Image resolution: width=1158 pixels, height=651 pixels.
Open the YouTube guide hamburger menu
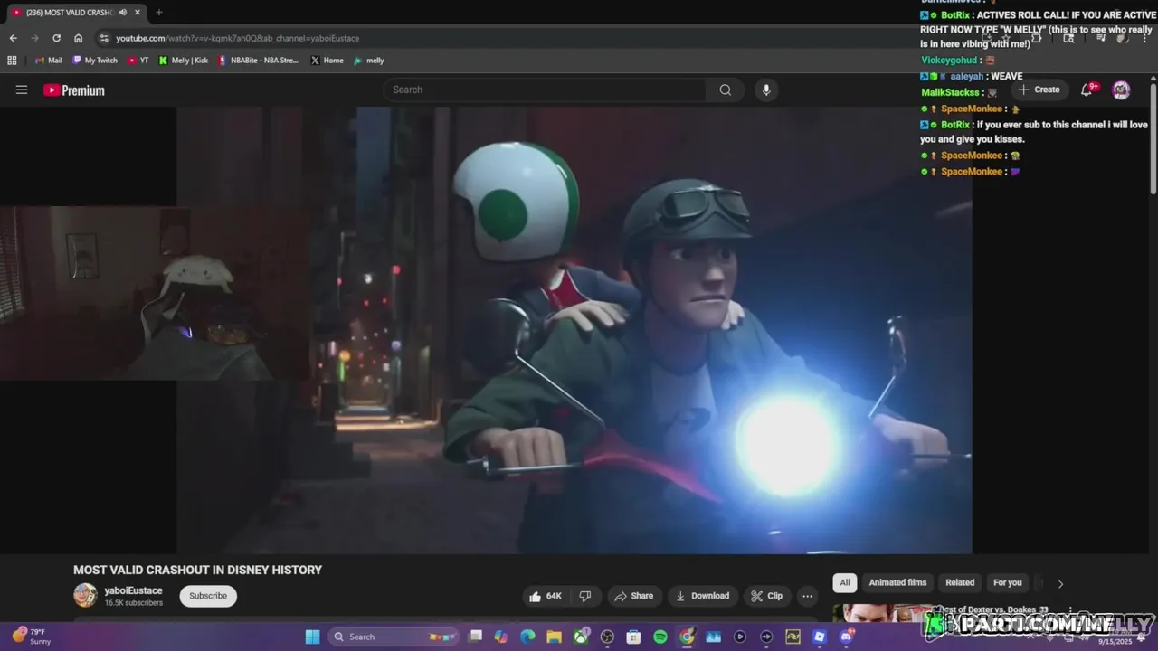coord(22,90)
